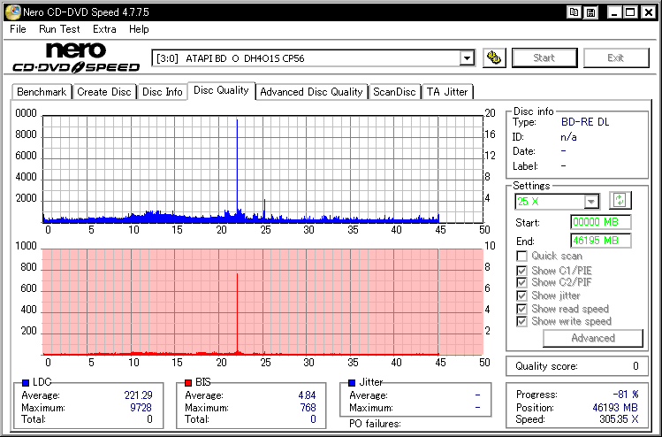Toggle Show C1/PIE checkbox
Viewport: 662px width, 437px height.
(x=521, y=271)
